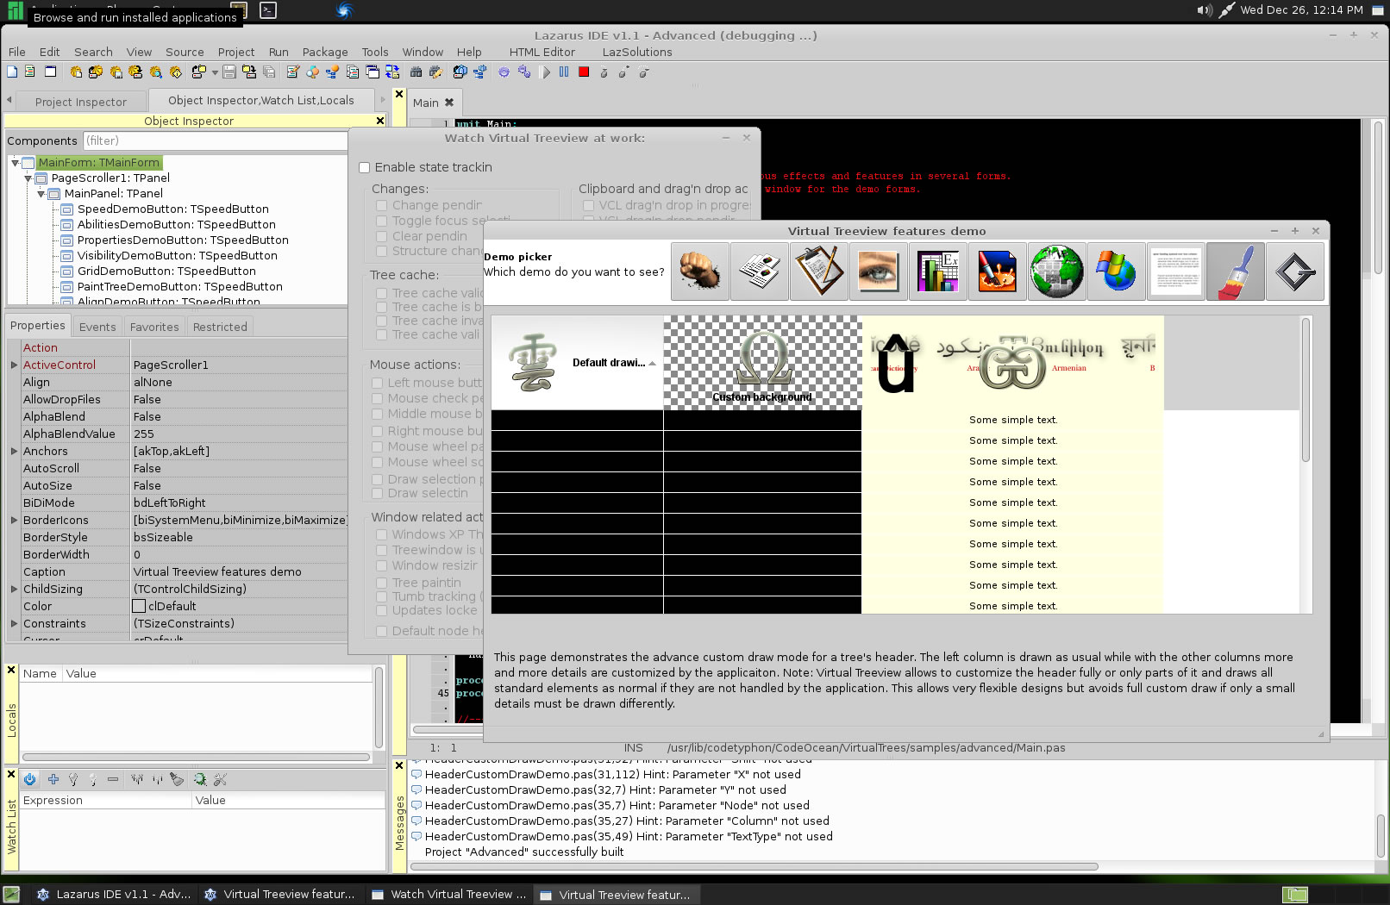Open the fist-punch speed demo button

tap(700, 272)
